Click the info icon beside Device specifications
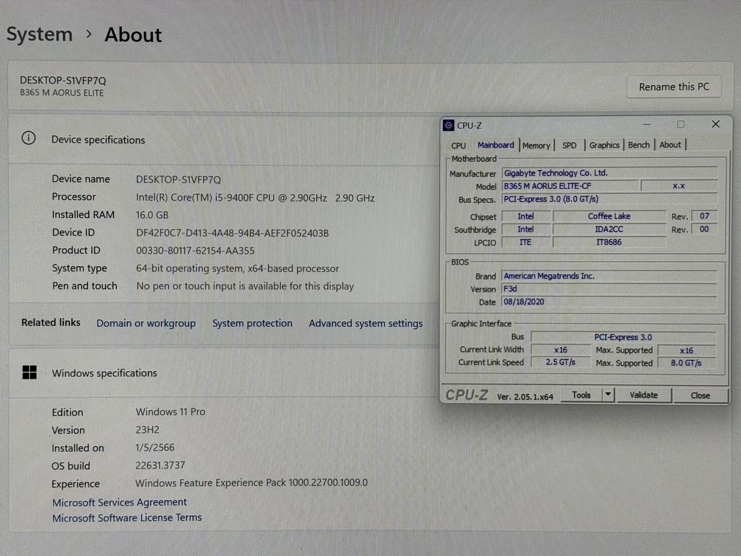Image resolution: width=741 pixels, height=556 pixels. [x=29, y=138]
